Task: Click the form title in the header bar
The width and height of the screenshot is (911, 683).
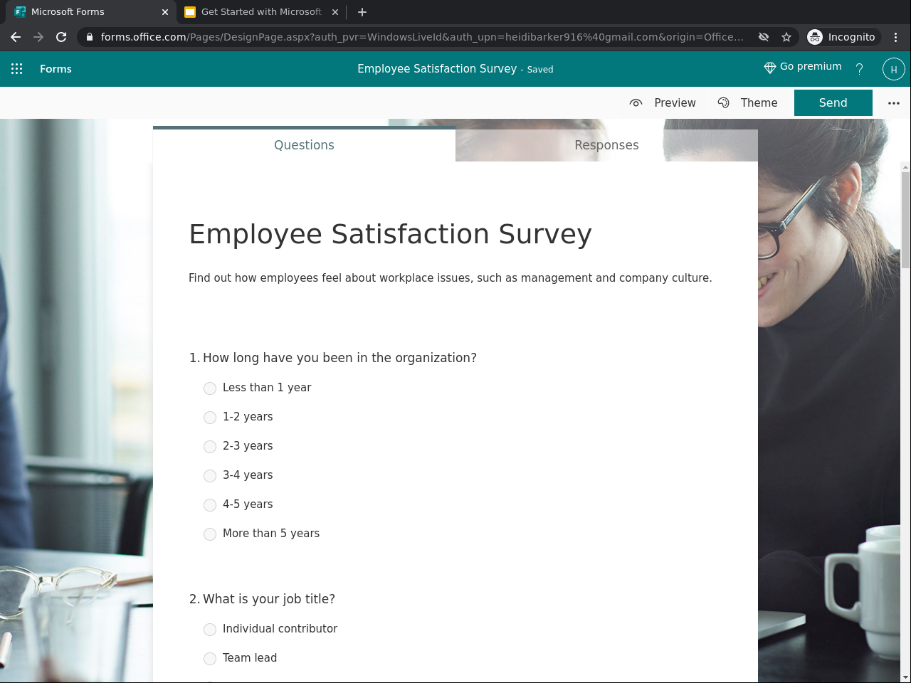Action: coord(437,69)
